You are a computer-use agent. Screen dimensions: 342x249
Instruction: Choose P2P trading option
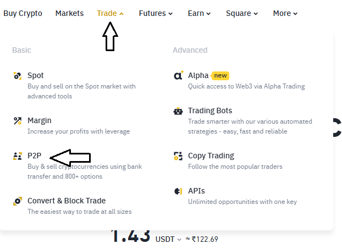pyautogui.click(x=34, y=156)
